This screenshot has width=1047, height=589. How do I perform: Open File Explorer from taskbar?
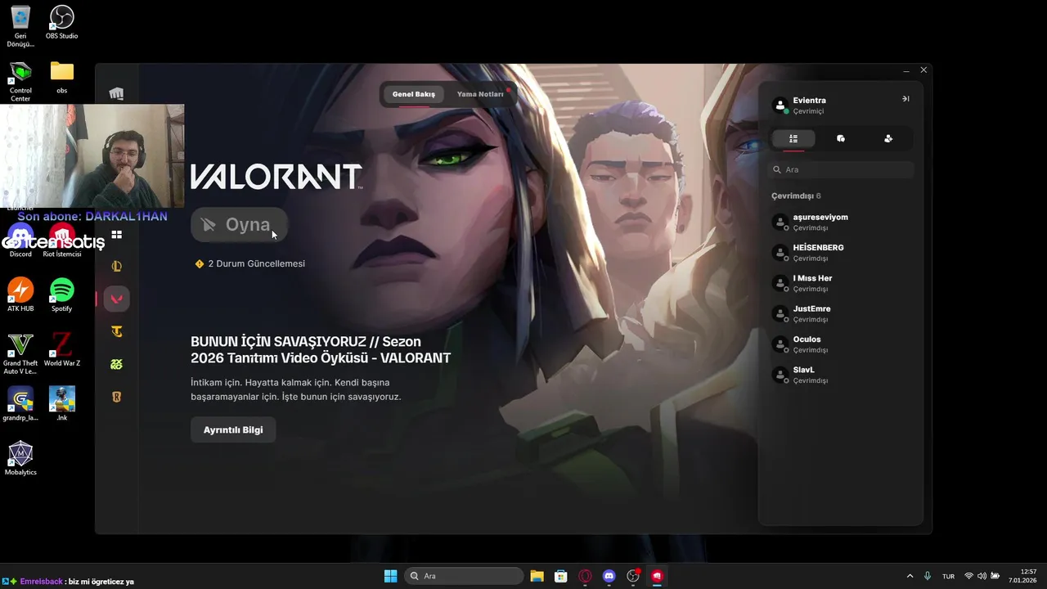click(537, 576)
